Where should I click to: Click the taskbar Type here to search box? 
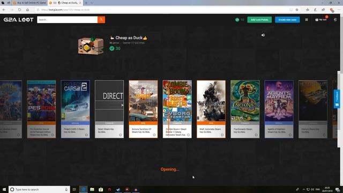click(39, 189)
